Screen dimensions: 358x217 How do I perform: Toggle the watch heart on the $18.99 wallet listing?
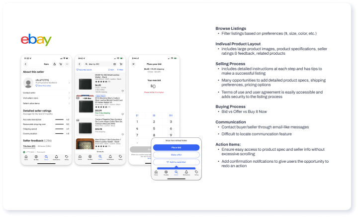[x=123, y=114]
